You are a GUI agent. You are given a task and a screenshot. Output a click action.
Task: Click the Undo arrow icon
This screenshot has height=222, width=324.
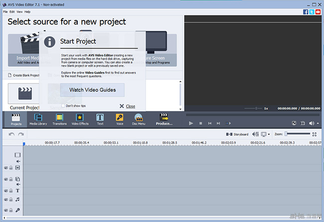tap(11, 134)
